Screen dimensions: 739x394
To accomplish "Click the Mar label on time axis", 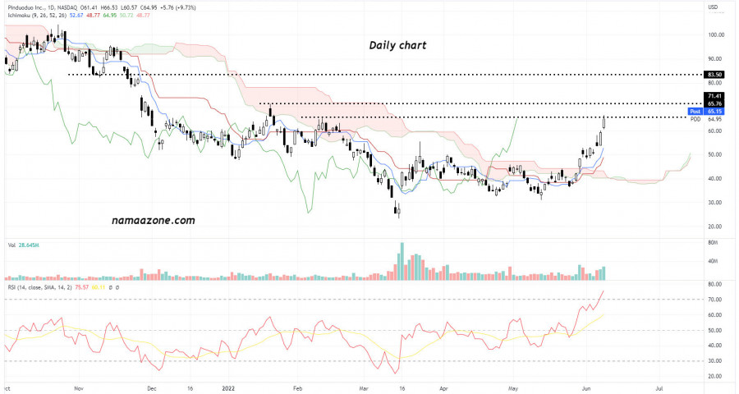I will click(365, 384).
